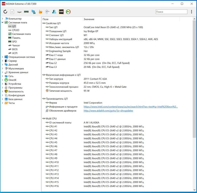
Task: Open the CPU chip toolbar icon
Action: [x=19, y=12]
